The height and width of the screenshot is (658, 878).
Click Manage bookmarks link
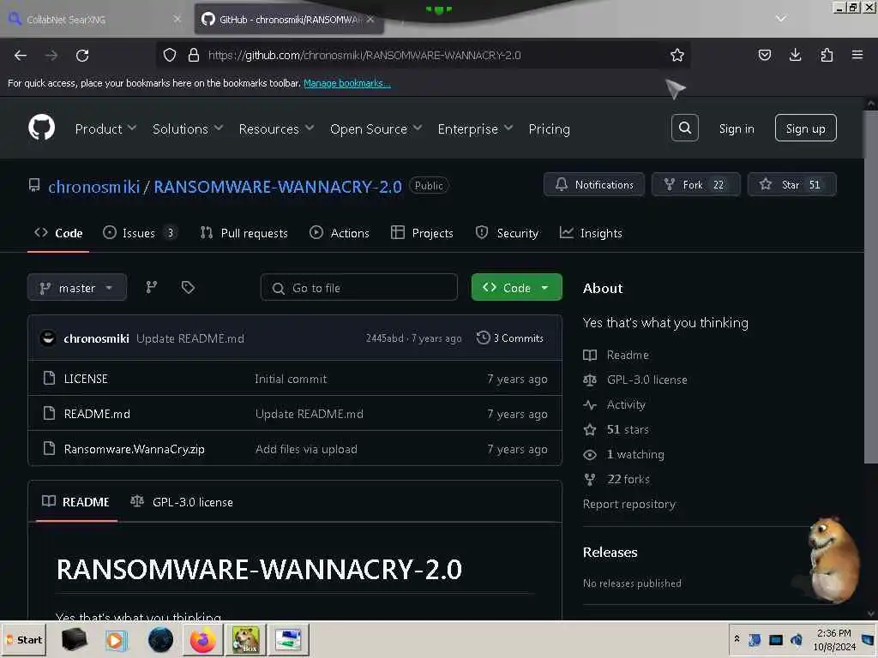[x=346, y=83]
